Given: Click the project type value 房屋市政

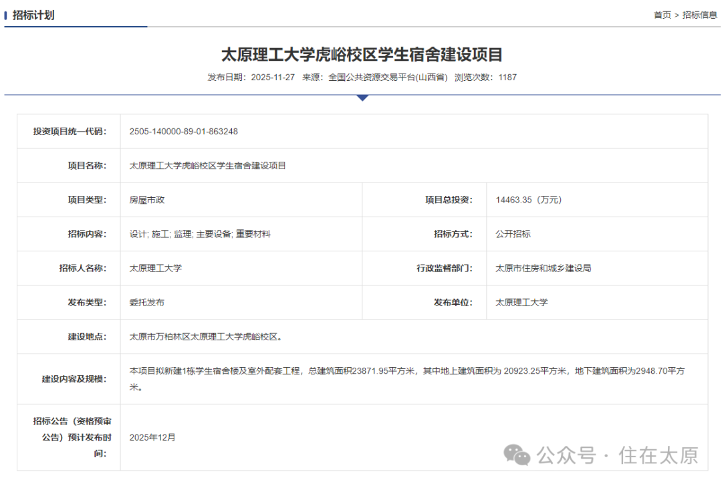Looking at the screenshot, I should pyautogui.click(x=146, y=199).
